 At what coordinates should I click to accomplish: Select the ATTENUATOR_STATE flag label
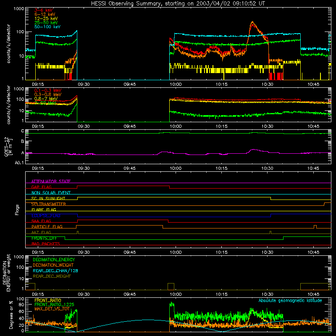pyautogui.click(x=51, y=181)
